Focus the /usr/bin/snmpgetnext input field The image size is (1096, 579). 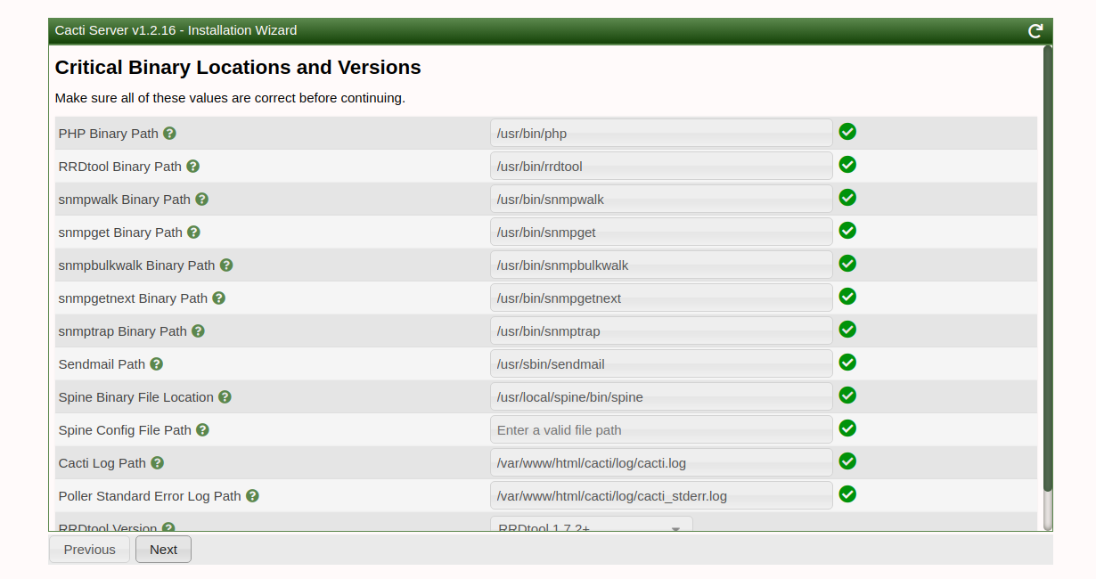pos(661,298)
